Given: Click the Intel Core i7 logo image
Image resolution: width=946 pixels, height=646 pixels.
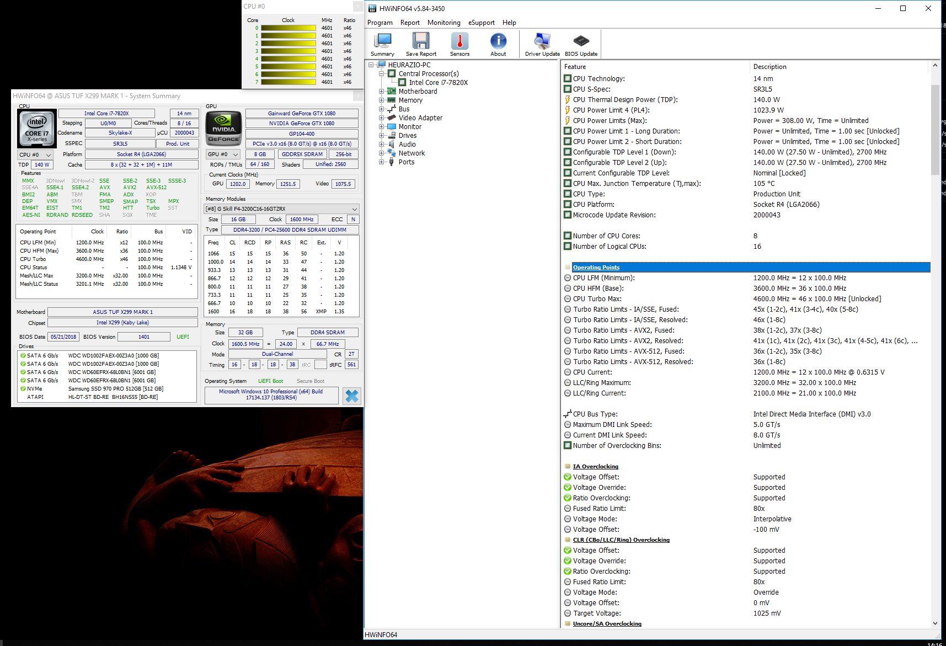Looking at the screenshot, I should [37, 129].
